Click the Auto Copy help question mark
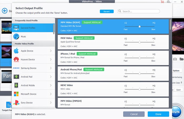Viewport: 184px width, 119px height. click(x=181, y=82)
